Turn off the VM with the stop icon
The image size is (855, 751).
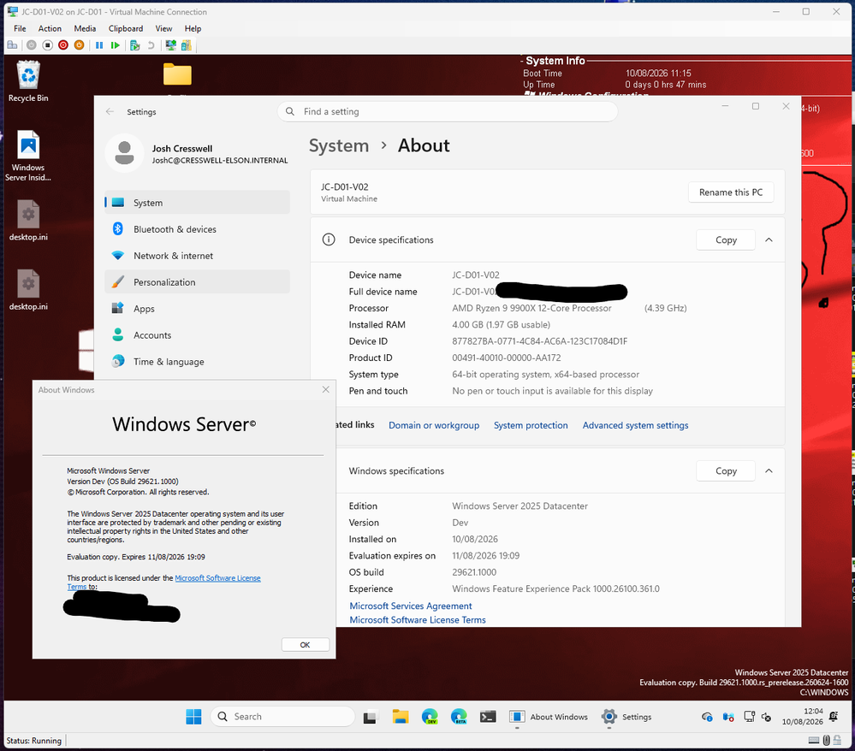tap(47, 45)
